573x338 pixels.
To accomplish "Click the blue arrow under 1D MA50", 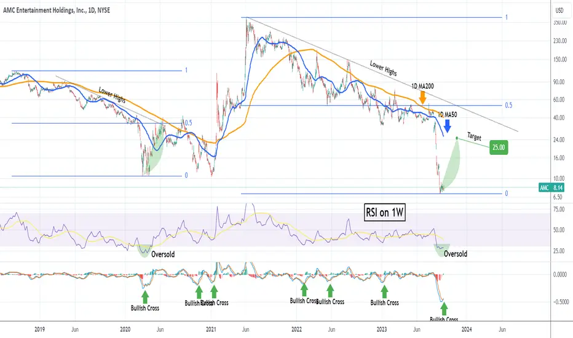I will (448, 126).
